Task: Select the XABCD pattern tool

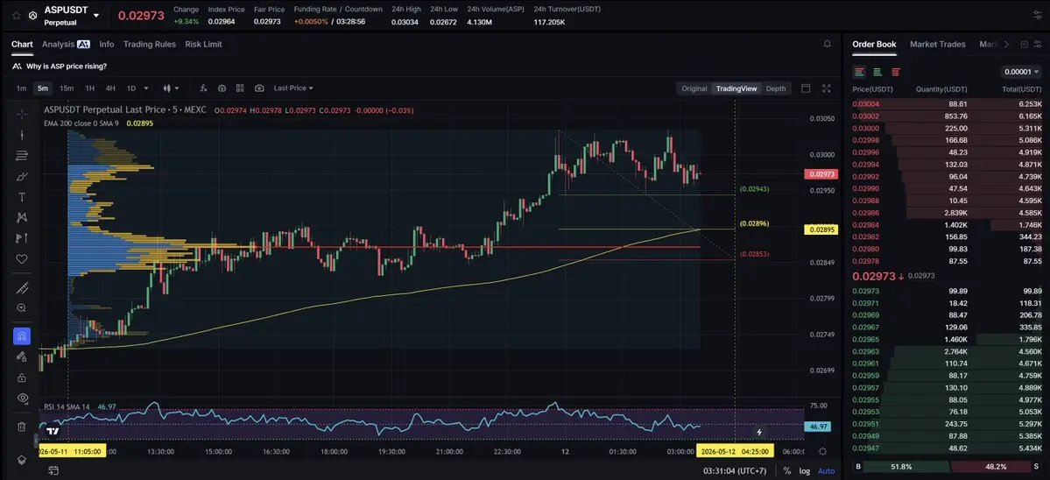Action: [x=21, y=217]
